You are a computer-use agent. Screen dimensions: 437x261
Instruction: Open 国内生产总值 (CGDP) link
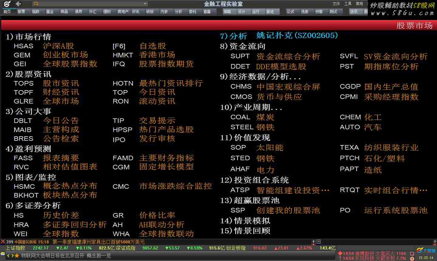coord(391,87)
